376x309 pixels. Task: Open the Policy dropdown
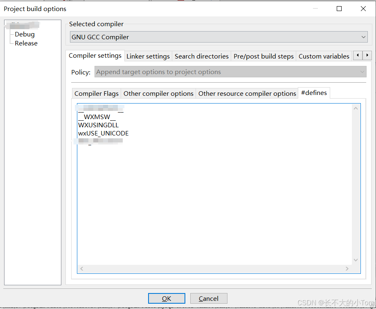361,72
